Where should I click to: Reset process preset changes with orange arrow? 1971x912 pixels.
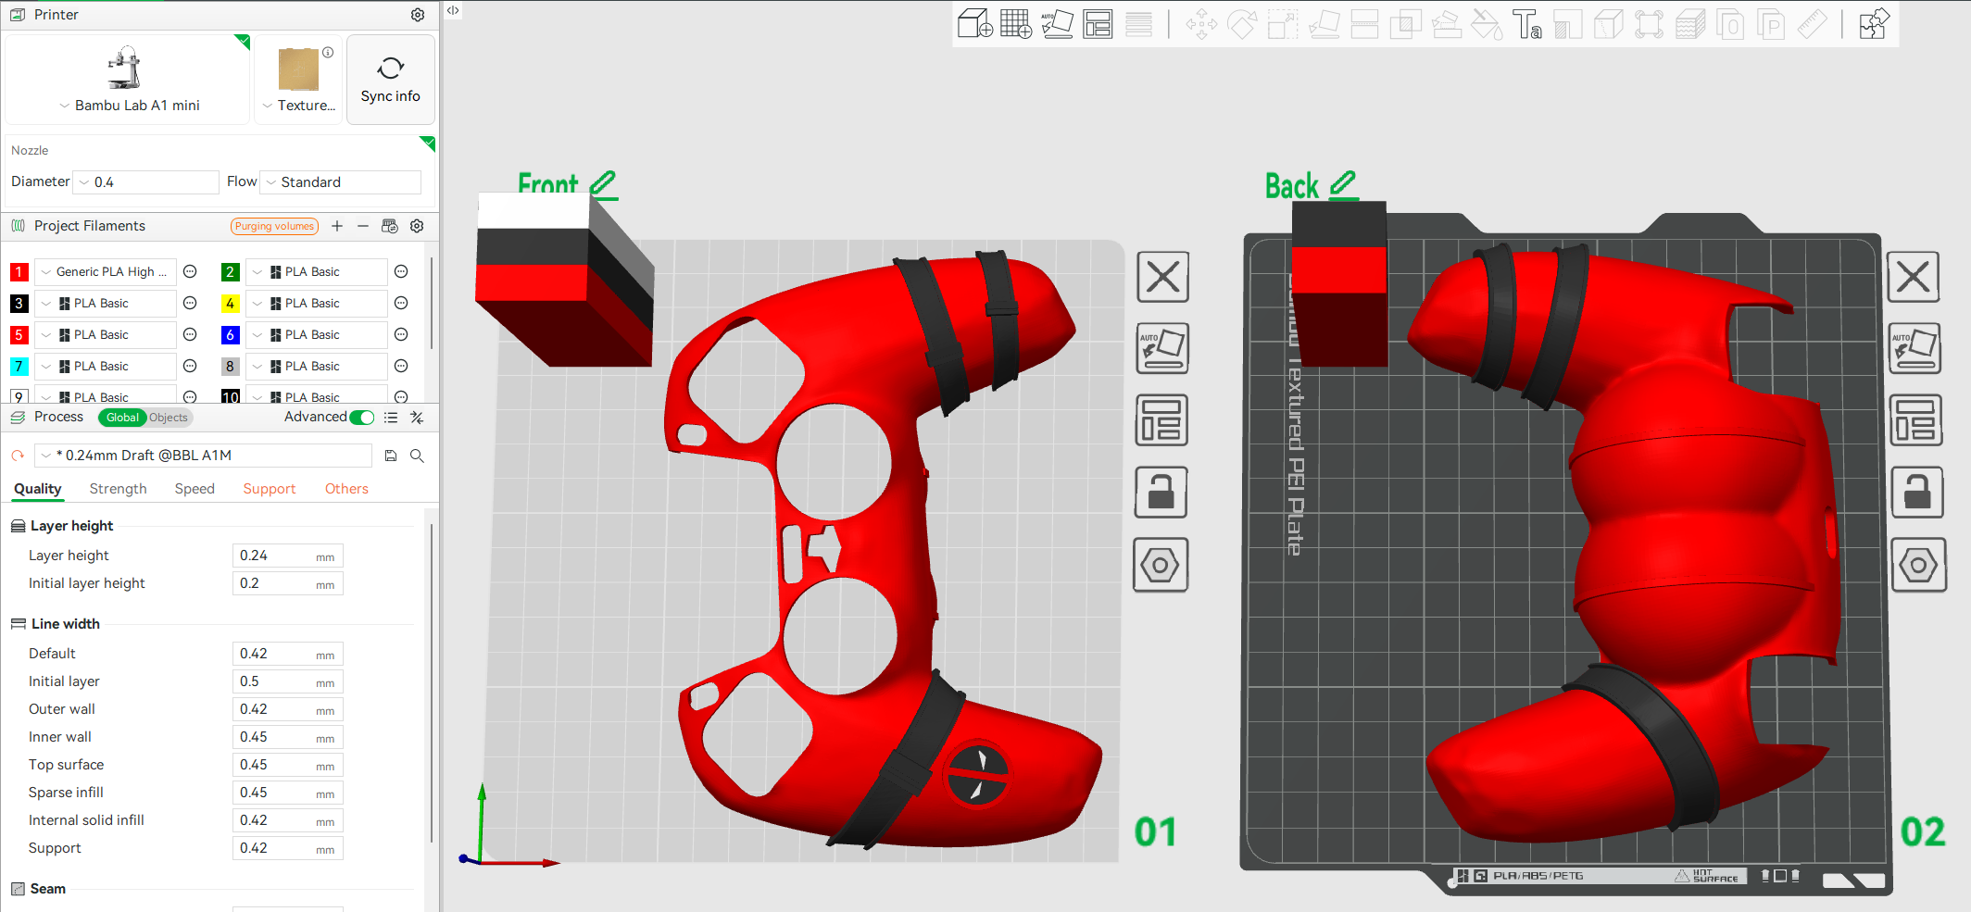point(18,456)
